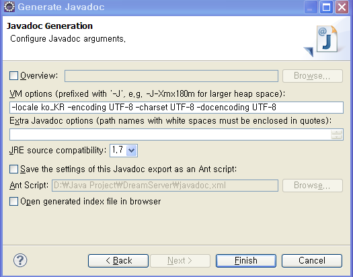Click 'Configure Javadoc arguments.' description text
This screenshot has width=353, height=277.
click(x=68, y=39)
